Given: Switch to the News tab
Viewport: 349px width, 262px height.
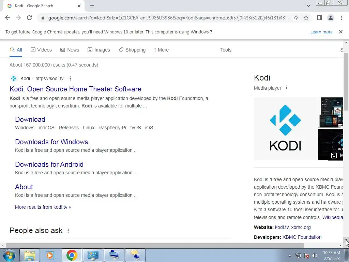Looking at the screenshot, I should (70, 50).
